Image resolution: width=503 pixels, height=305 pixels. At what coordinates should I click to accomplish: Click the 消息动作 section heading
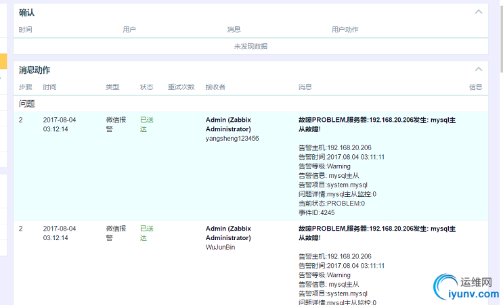(35, 70)
